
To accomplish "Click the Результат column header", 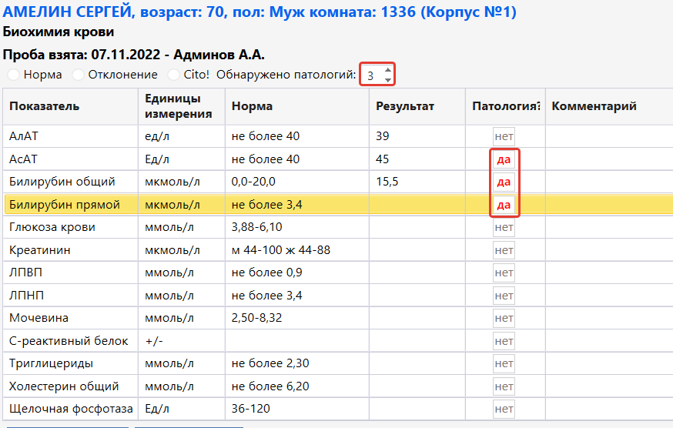I will tap(405, 106).
